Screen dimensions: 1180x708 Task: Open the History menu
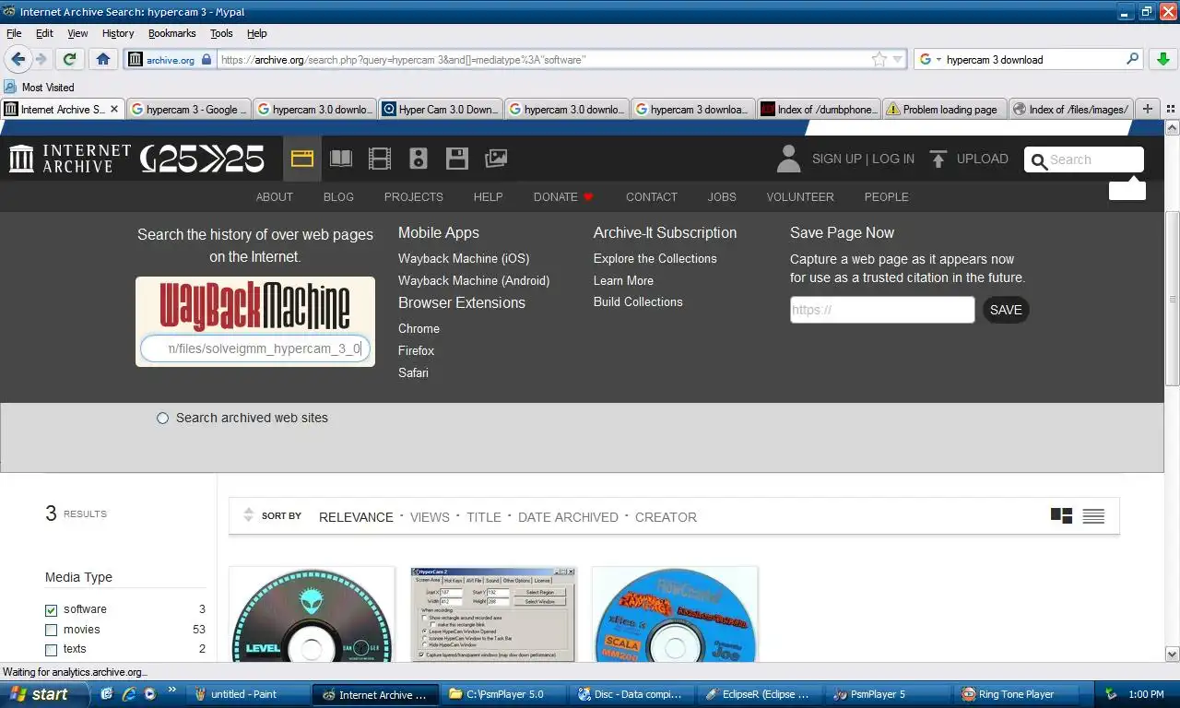(x=118, y=33)
